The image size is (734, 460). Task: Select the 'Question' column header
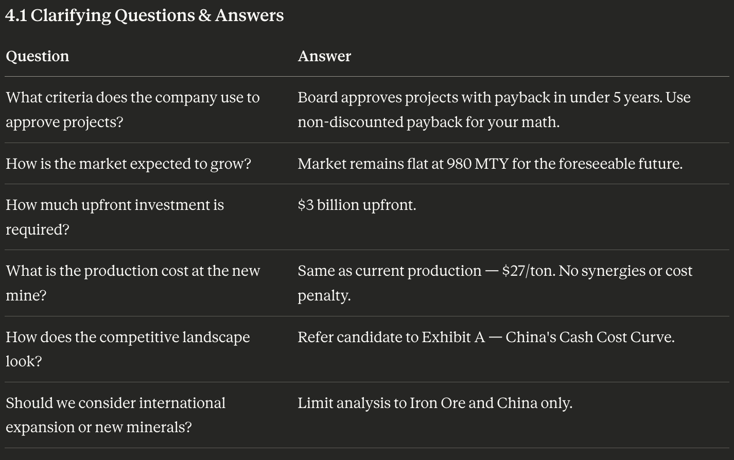[37, 56]
